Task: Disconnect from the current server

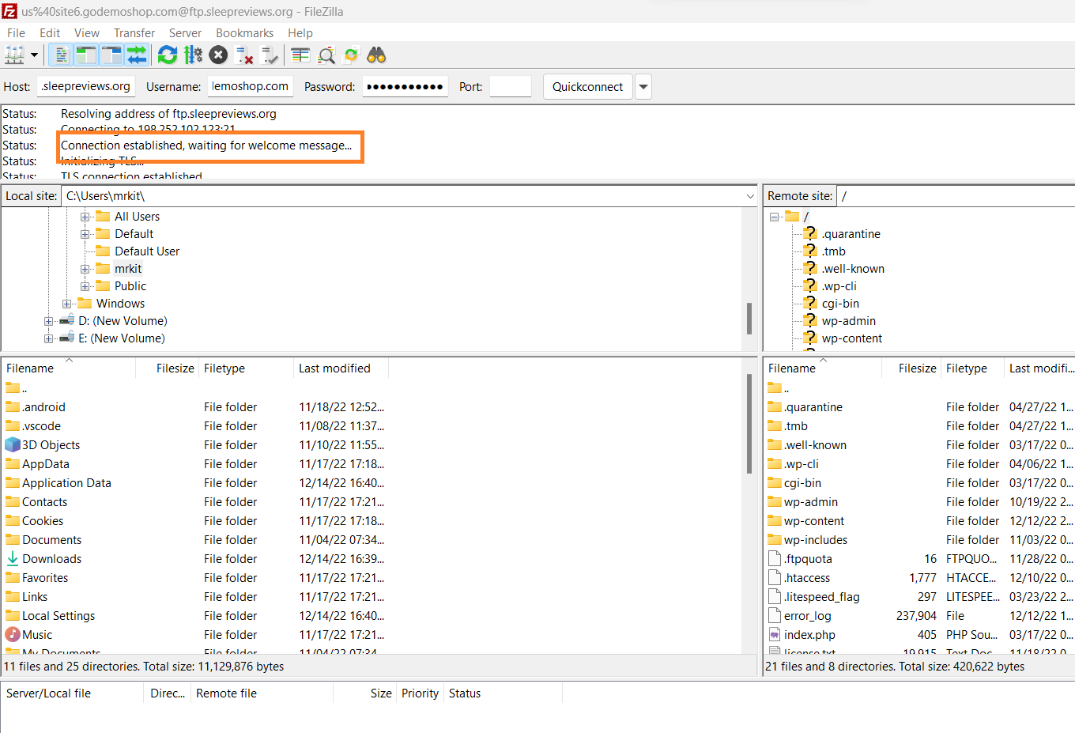Action: pos(244,55)
